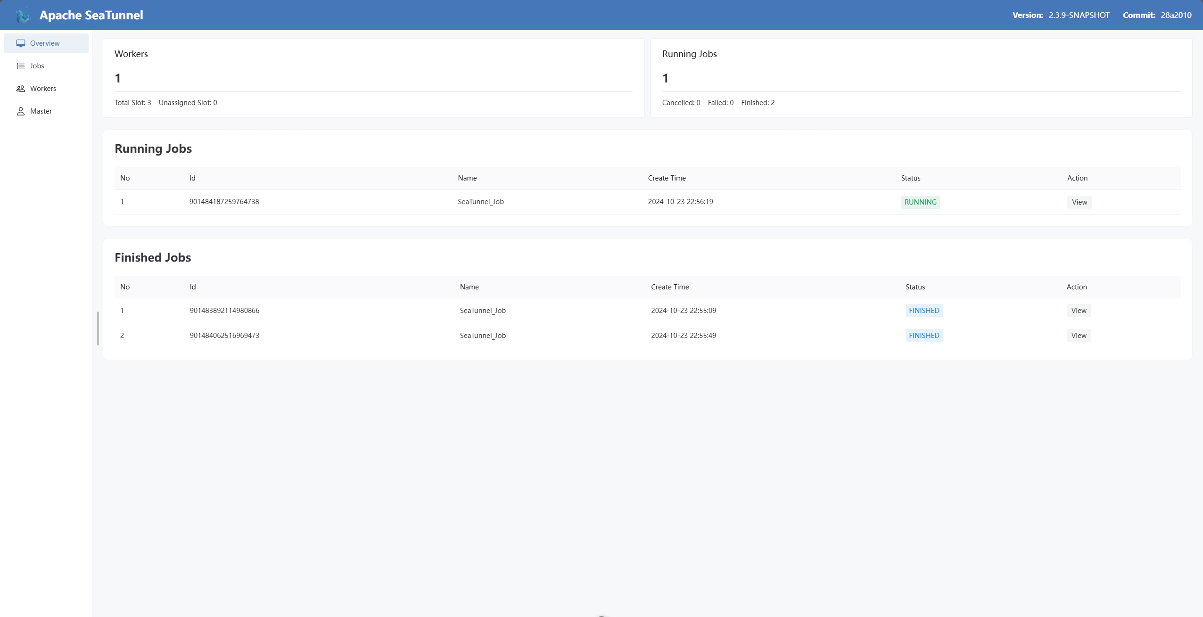1203x617 pixels.
Task: Click the Master person icon in sidebar
Action: coord(21,111)
